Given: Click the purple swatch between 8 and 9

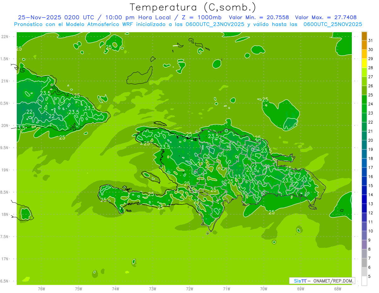Looking at the screenshot, I should (364, 244).
